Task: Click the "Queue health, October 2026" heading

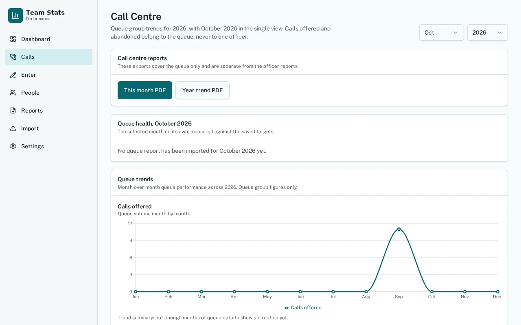Action: (x=155, y=123)
